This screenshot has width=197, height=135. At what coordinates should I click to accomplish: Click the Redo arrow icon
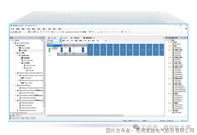pos(26,32)
